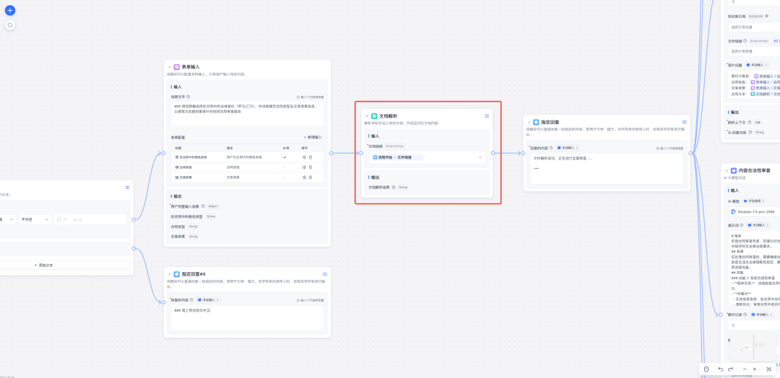Open settings gear for 交易背景 row
The image size is (780, 378).
pyautogui.click(x=305, y=177)
